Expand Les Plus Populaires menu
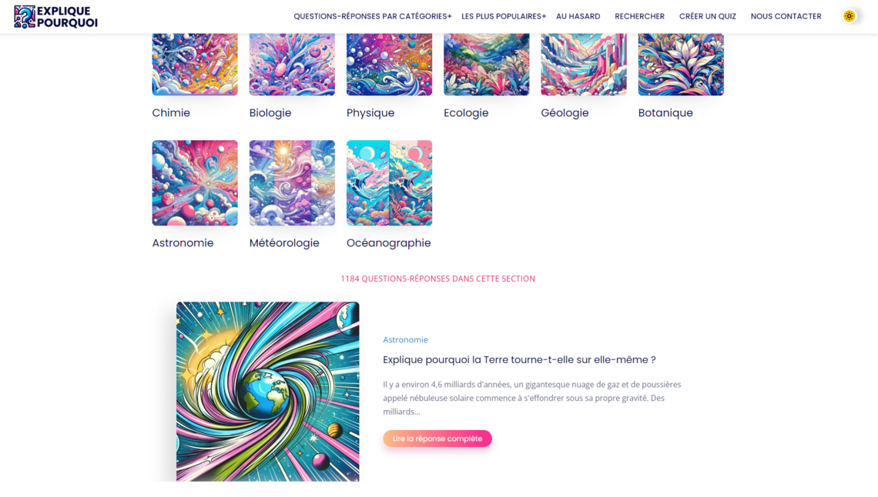This screenshot has width=878, height=497. click(504, 16)
